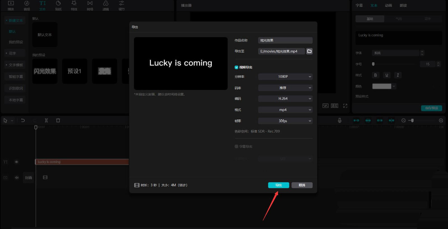448x229 pixels.
Task: Open the 1080P resolution dropdown
Action: [285, 77]
